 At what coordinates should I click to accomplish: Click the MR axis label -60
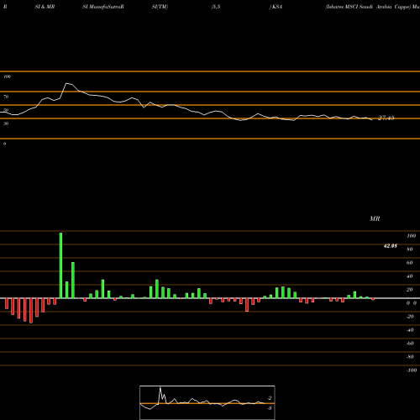(410, 344)
